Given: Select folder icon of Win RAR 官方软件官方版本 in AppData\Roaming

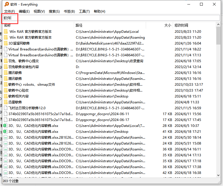Looking at the screenshot, I should click(6, 37).
